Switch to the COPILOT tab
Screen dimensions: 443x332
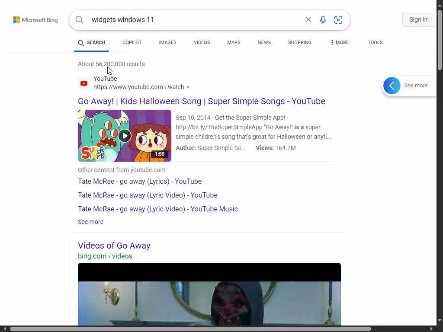coord(132,43)
